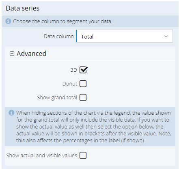
Task: Click the 'Data series' panel title
Action: click(x=23, y=9)
